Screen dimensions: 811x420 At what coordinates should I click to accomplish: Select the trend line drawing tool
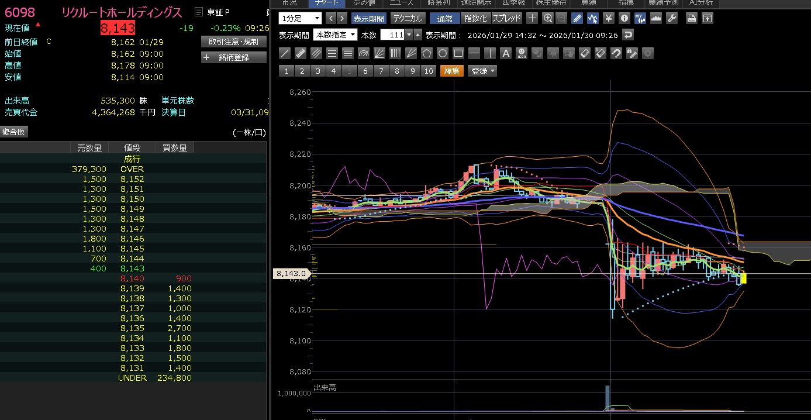tap(285, 53)
